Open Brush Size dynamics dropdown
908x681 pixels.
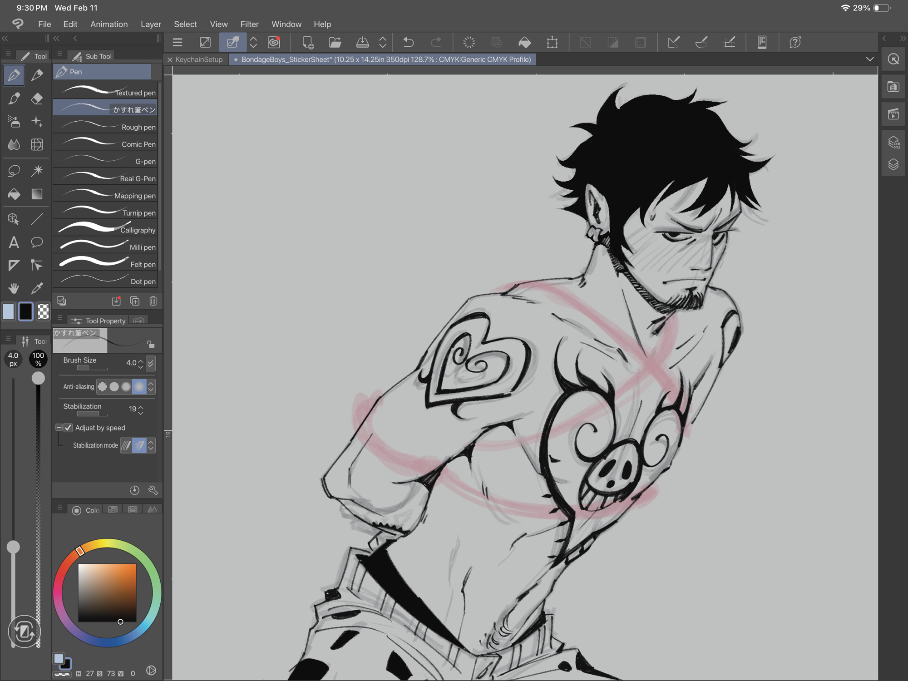pos(151,363)
